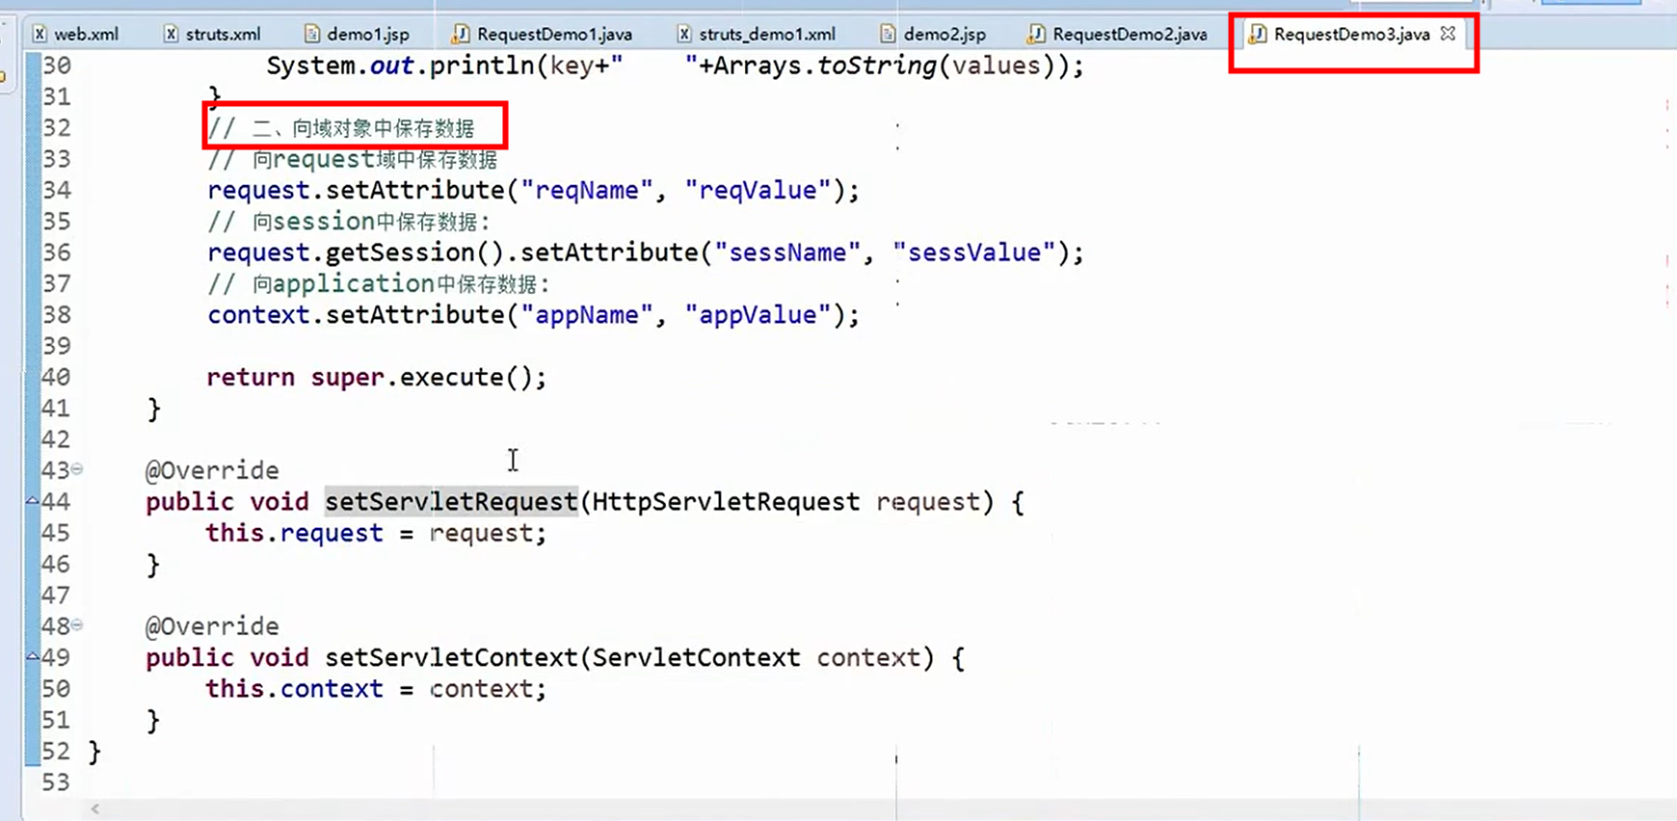The image size is (1677, 821).
Task: Click the override marker on line 44
Action: 32,500
